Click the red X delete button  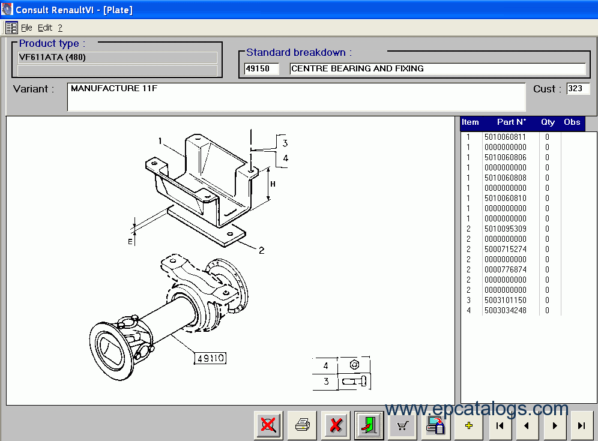(x=336, y=425)
